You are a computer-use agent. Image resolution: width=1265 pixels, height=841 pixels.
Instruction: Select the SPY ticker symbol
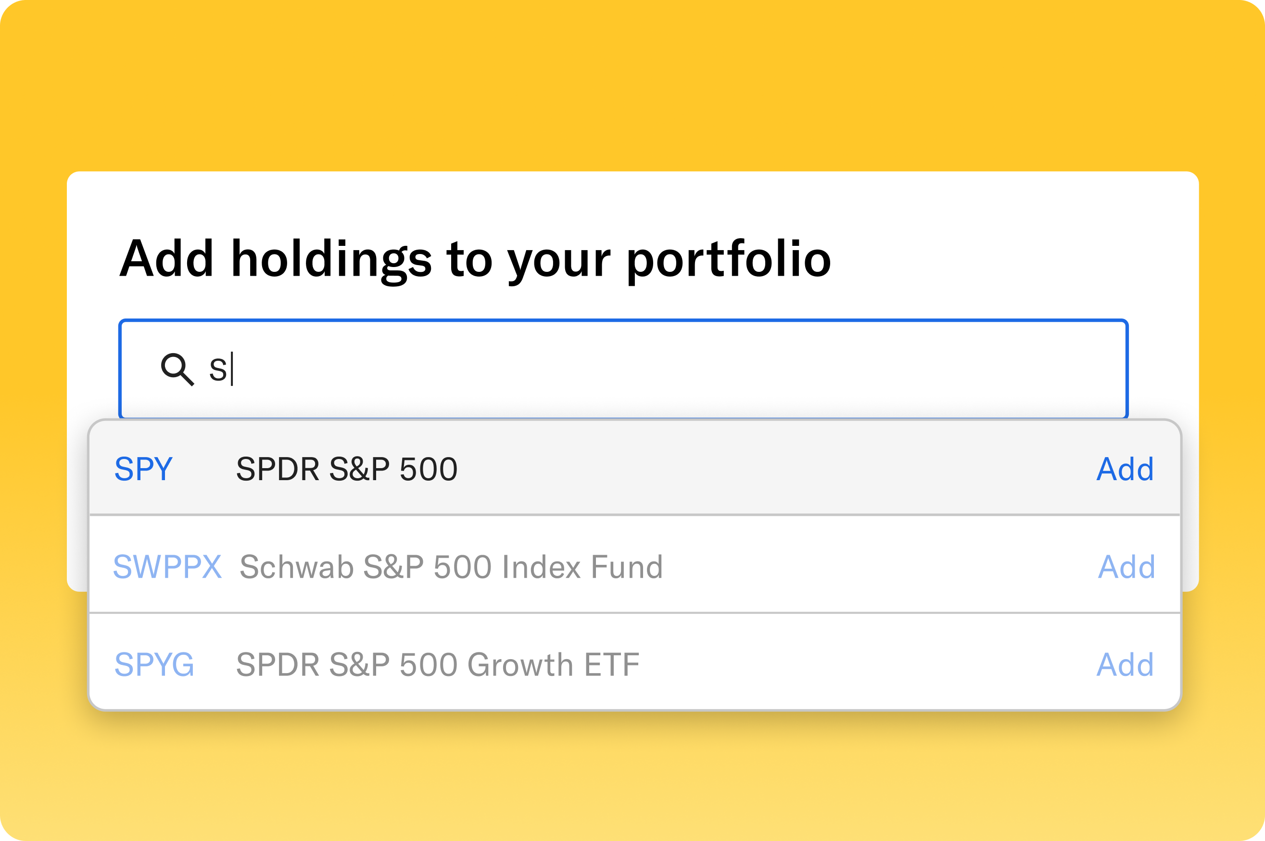click(143, 469)
